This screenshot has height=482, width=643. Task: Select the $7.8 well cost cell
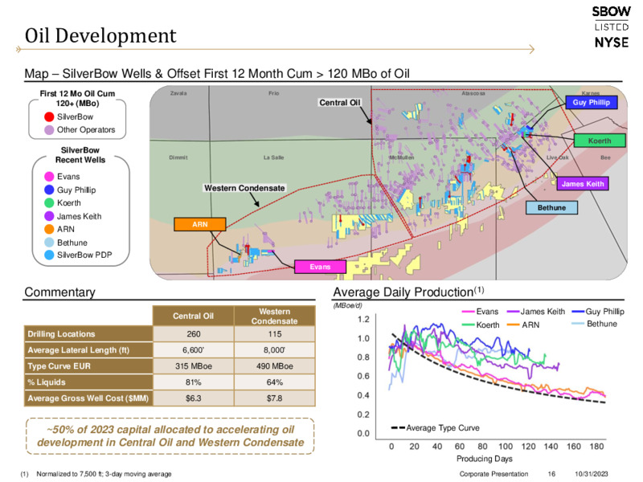pos(274,398)
